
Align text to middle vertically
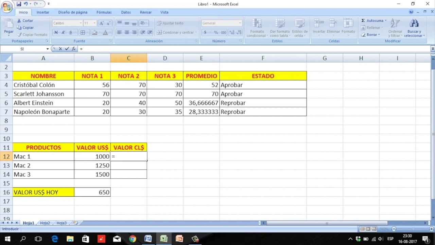coord(127,23)
